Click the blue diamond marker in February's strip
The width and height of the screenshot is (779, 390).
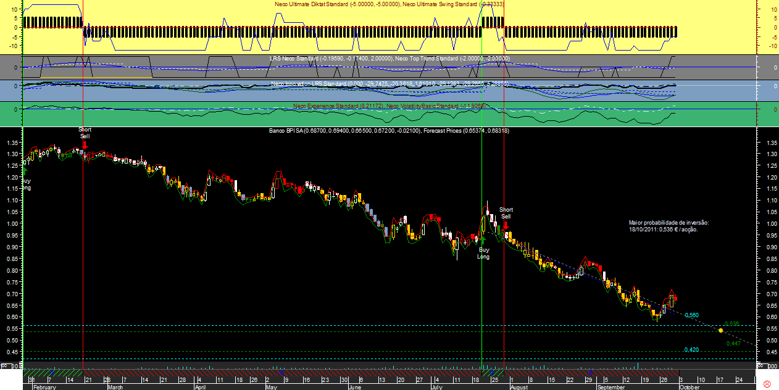tap(52, 373)
